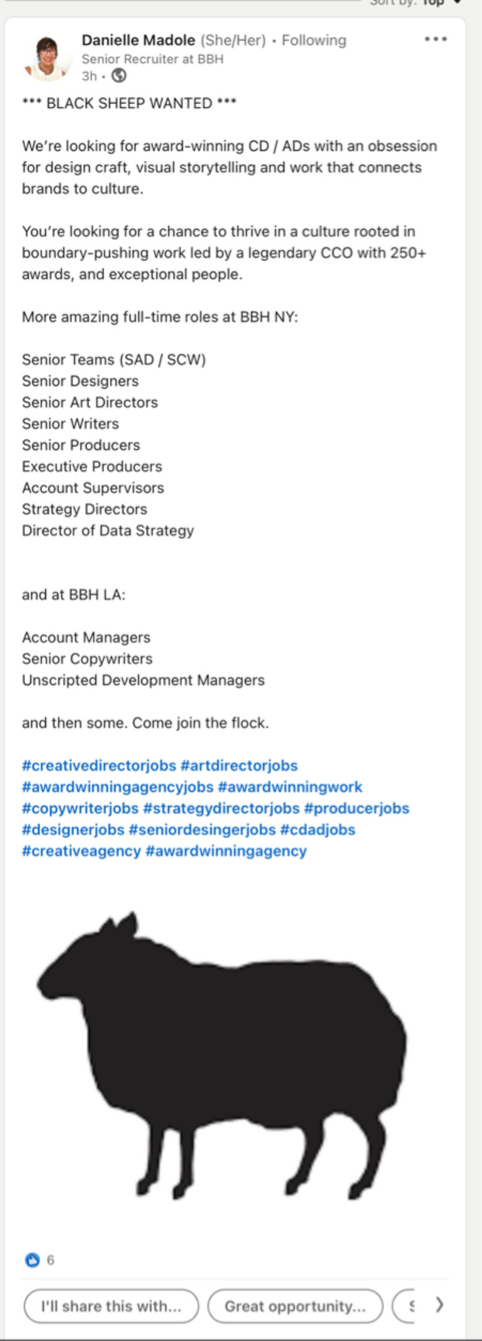The width and height of the screenshot is (482, 1341).
Task: Click "Great opportunity..." reply button
Action: (x=295, y=1306)
